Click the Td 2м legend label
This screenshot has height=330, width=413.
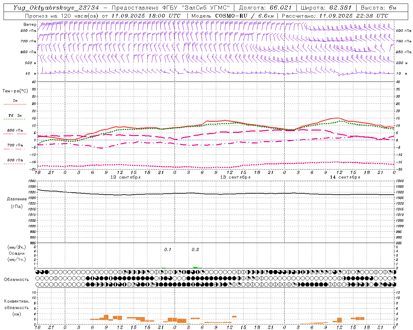[15, 115]
